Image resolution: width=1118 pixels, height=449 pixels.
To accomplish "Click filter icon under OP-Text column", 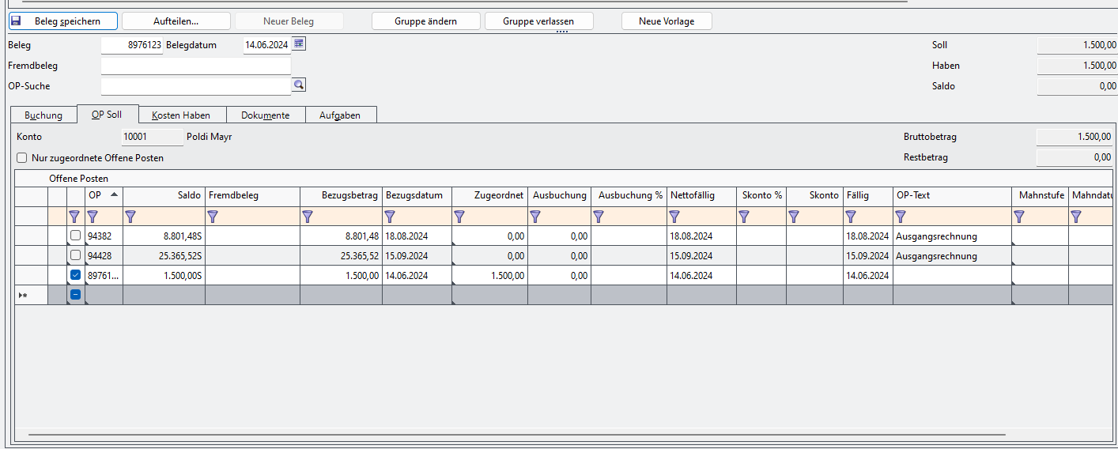I will click(x=901, y=216).
